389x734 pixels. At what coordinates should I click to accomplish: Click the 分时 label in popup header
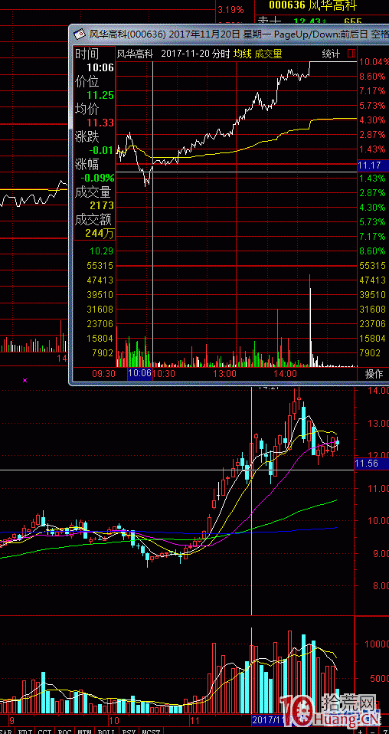click(221, 54)
